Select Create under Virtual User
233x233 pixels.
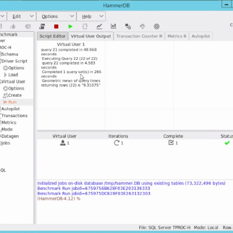point(15,95)
